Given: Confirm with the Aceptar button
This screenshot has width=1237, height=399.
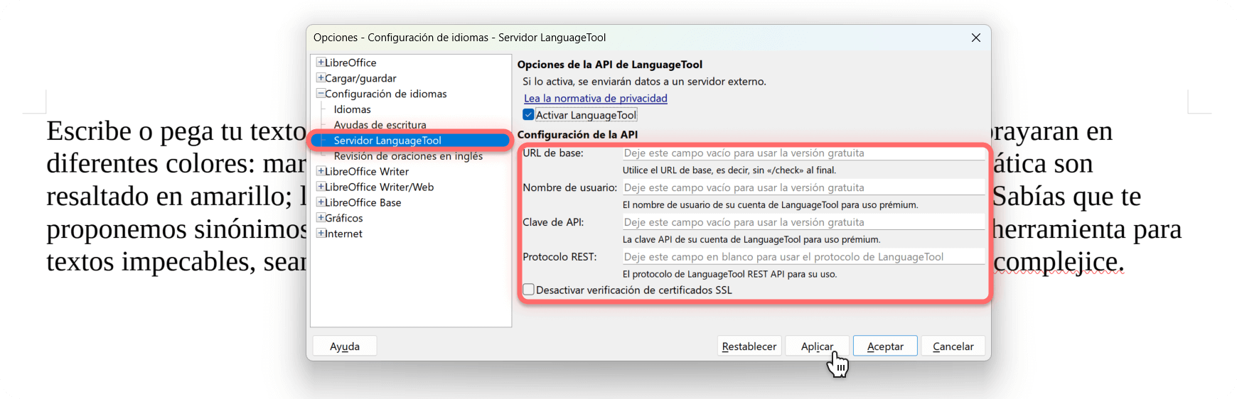Looking at the screenshot, I should (x=885, y=346).
